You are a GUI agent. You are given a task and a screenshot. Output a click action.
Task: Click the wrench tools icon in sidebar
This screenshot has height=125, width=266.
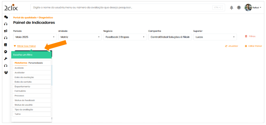[x=6, y=59]
